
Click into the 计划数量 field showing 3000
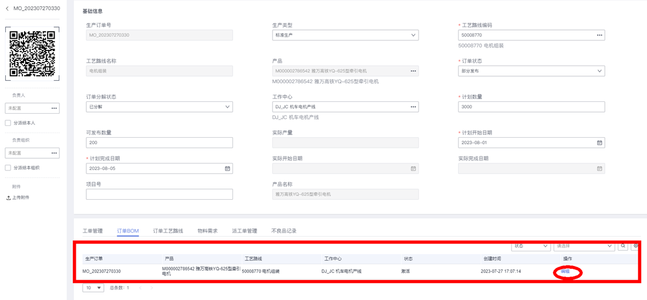[x=531, y=107]
